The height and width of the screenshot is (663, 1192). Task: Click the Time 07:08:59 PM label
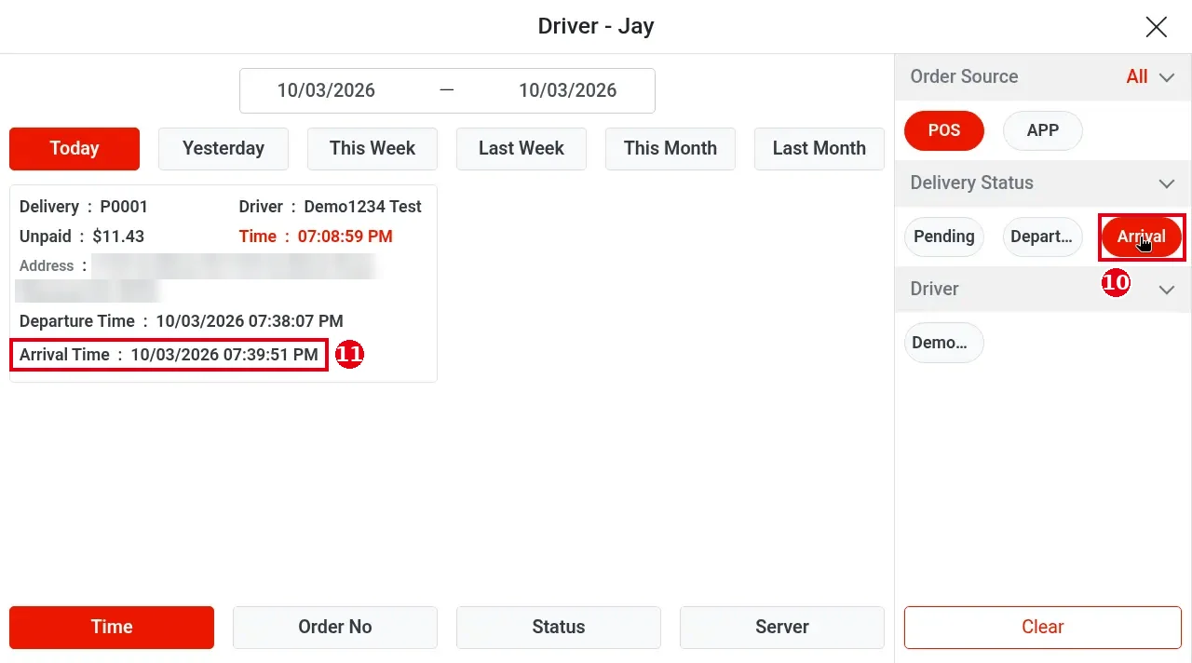[x=316, y=237]
